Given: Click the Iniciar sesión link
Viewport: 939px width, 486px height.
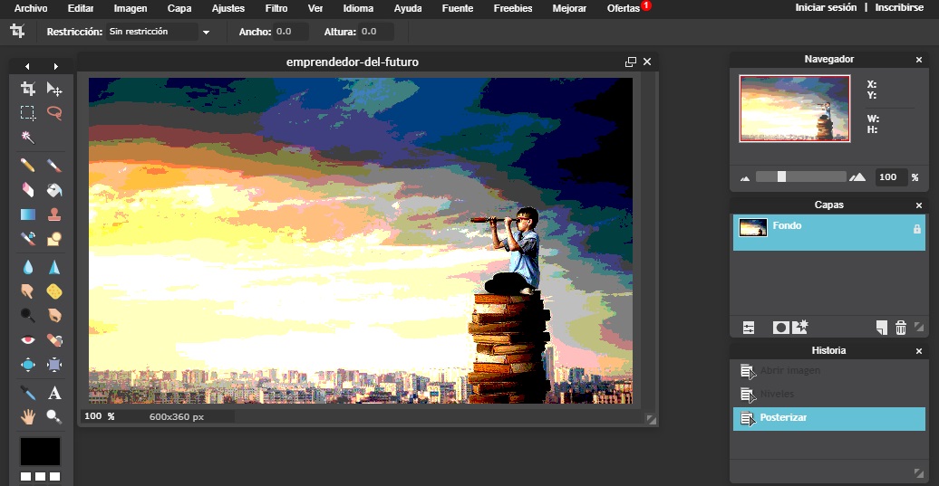Looking at the screenshot, I should pos(825,7).
